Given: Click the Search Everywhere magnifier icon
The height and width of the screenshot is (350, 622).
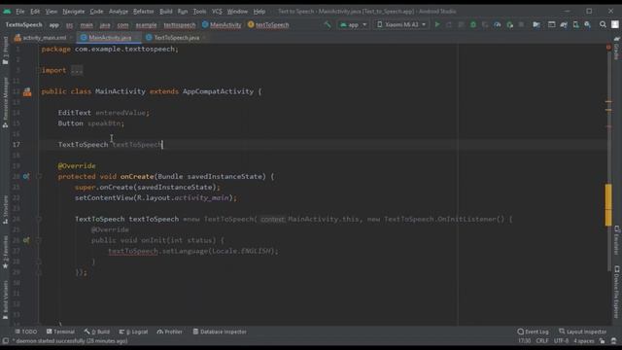Looking at the screenshot, I should click(603, 24).
